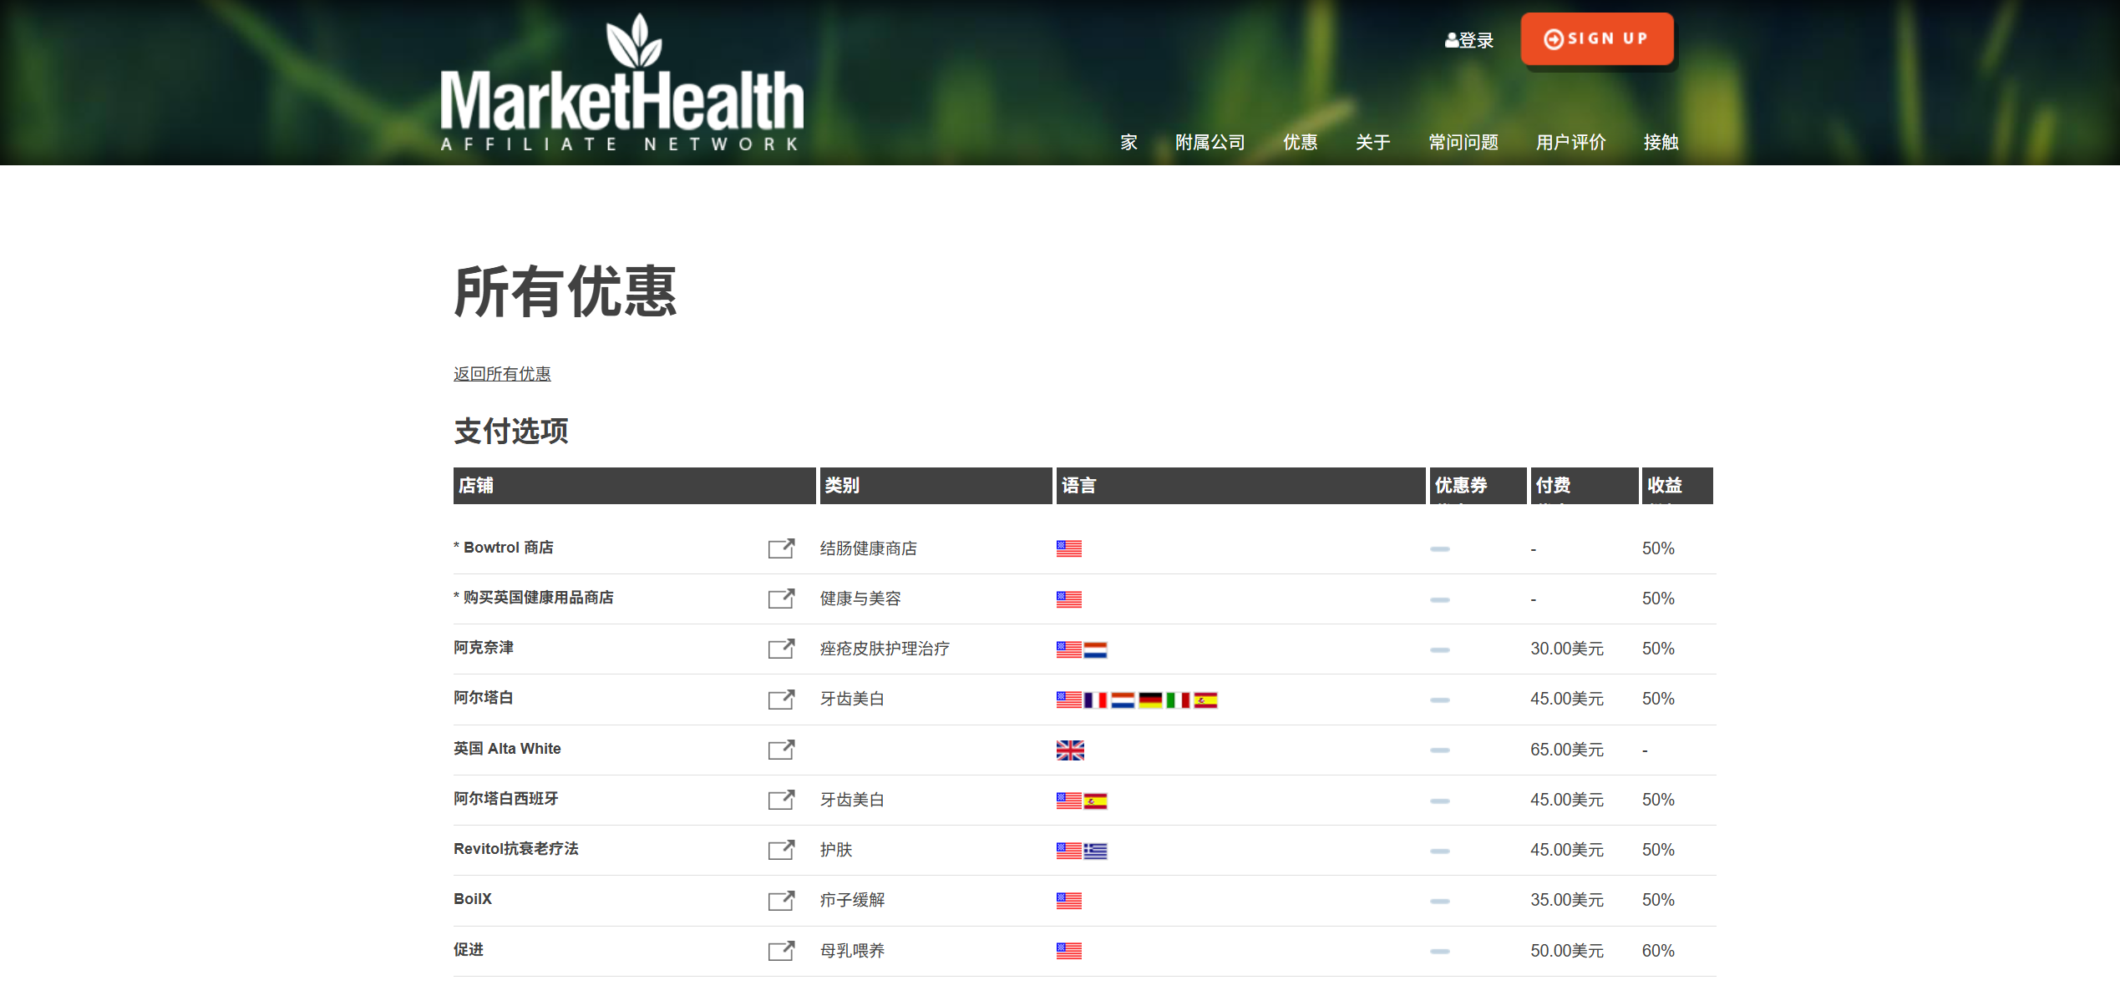Click the Netherlands flag in 阿尔塔白 row
This screenshot has width=2120, height=985.
(x=1123, y=700)
